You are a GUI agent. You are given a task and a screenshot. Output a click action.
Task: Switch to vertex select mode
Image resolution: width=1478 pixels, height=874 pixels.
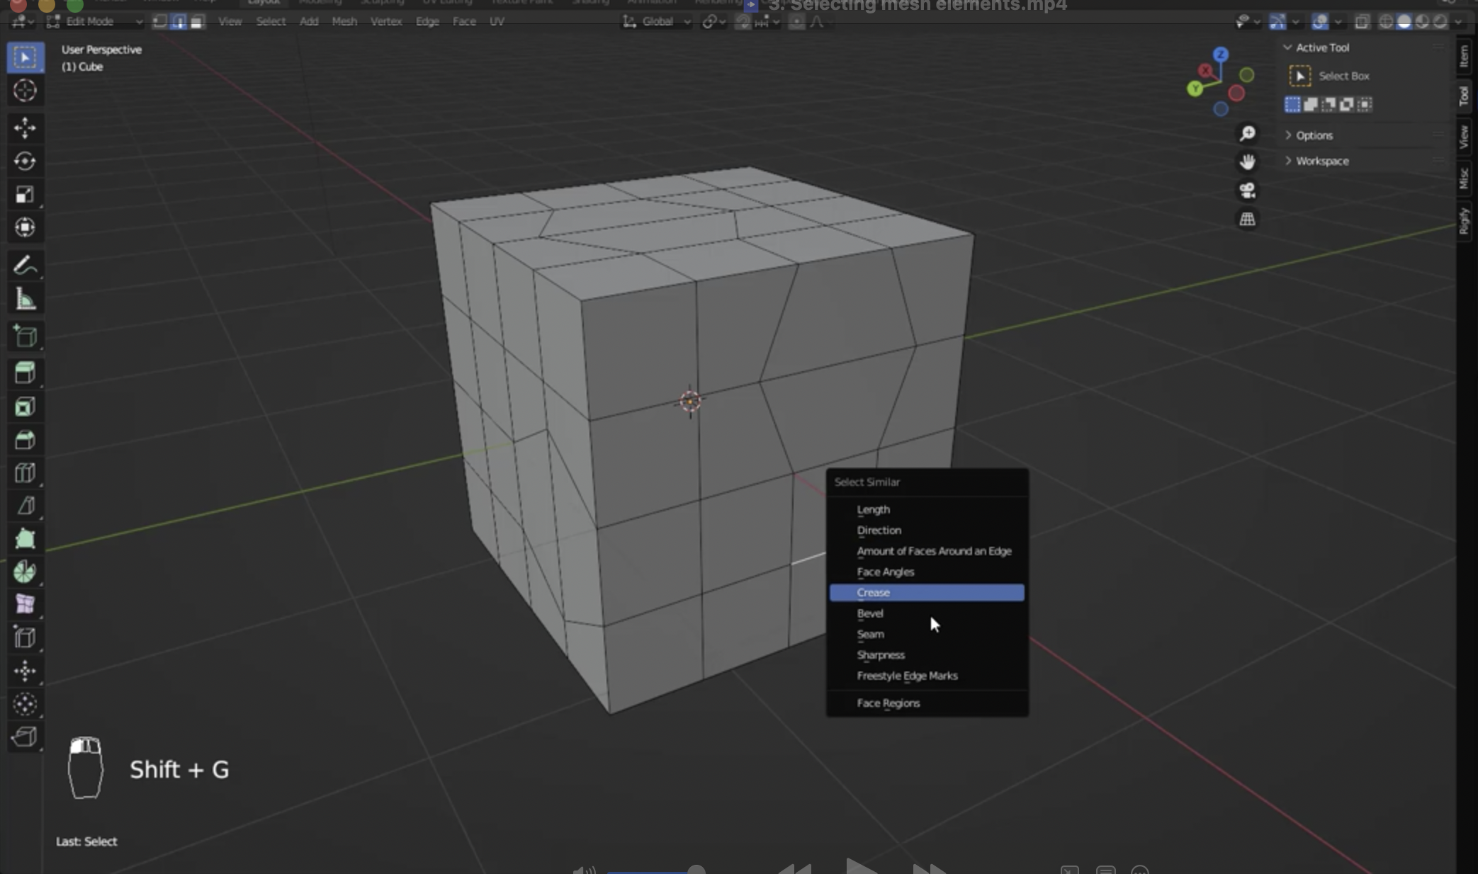[160, 22]
